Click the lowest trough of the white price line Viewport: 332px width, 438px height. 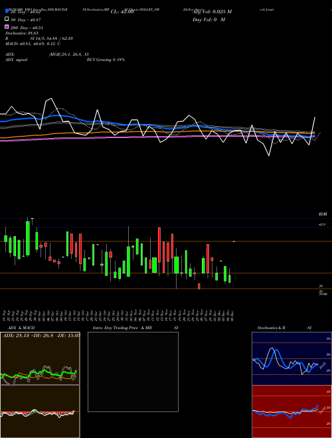pos(269,155)
